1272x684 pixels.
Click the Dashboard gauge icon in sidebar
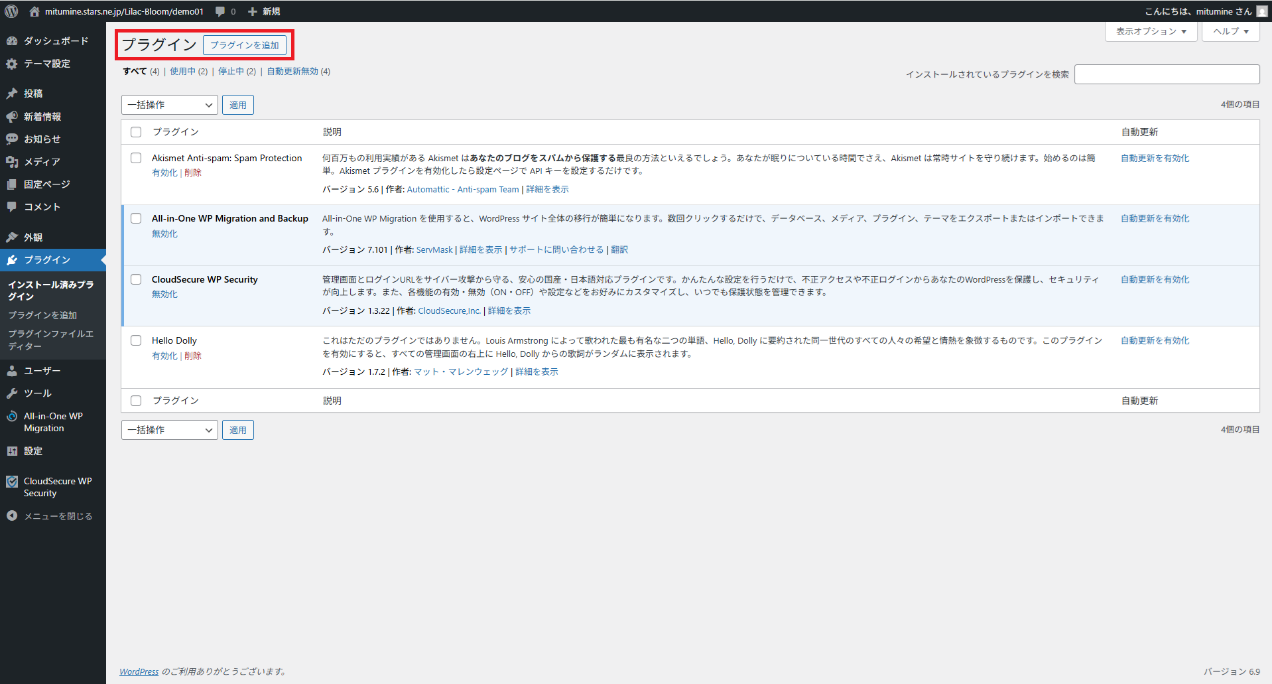12,41
